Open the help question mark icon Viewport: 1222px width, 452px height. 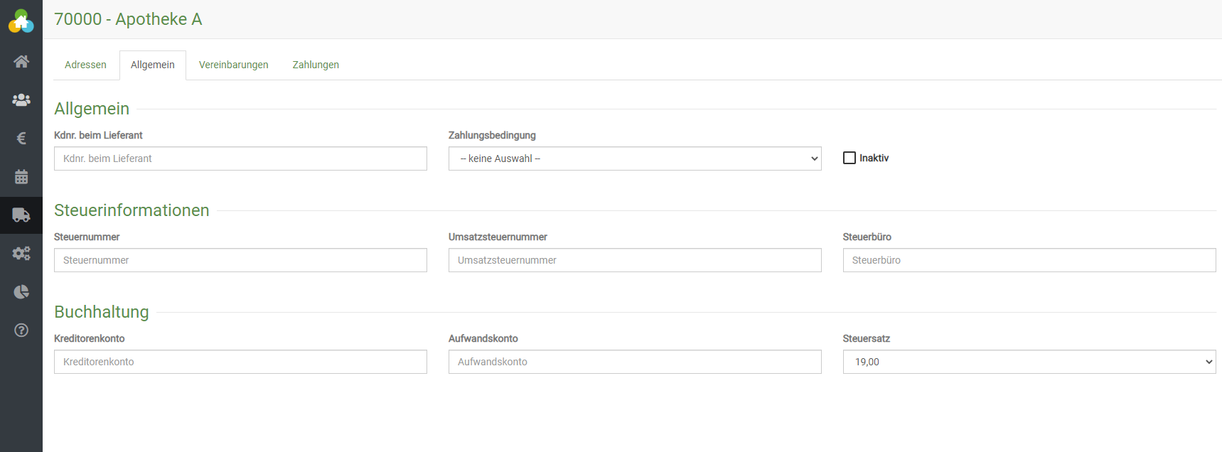(21, 330)
